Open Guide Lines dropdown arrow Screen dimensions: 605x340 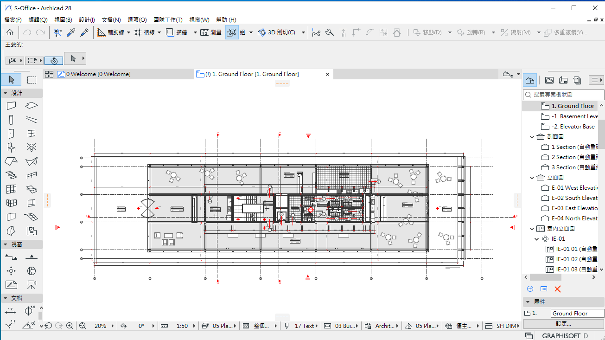128,32
